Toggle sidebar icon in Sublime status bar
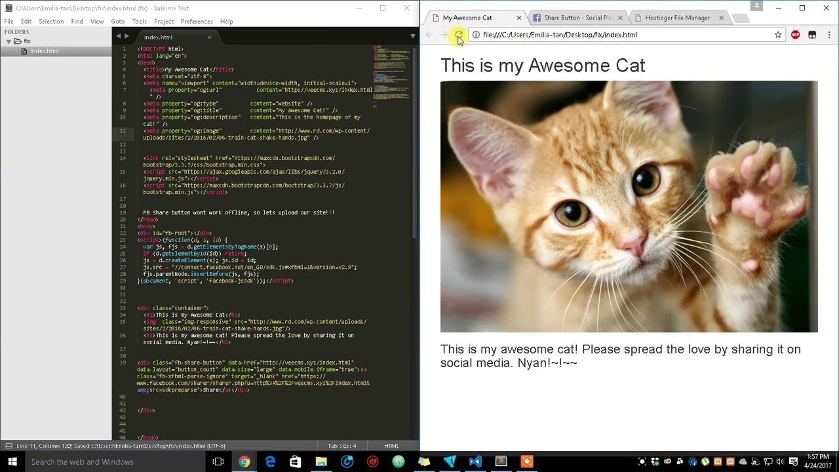Viewport: 839px width, 472px height. click(9, 446)
